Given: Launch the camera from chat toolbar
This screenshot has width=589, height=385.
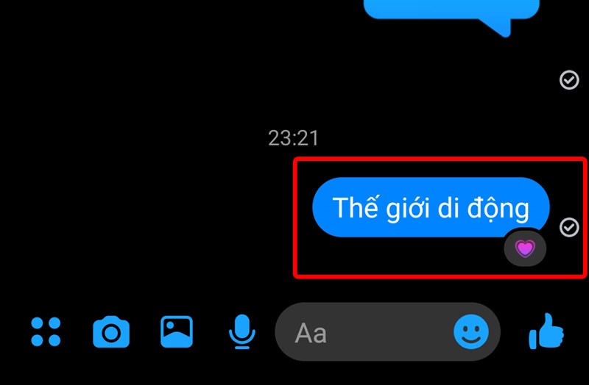Looking at the screenshot, I should tap(111, 332).
